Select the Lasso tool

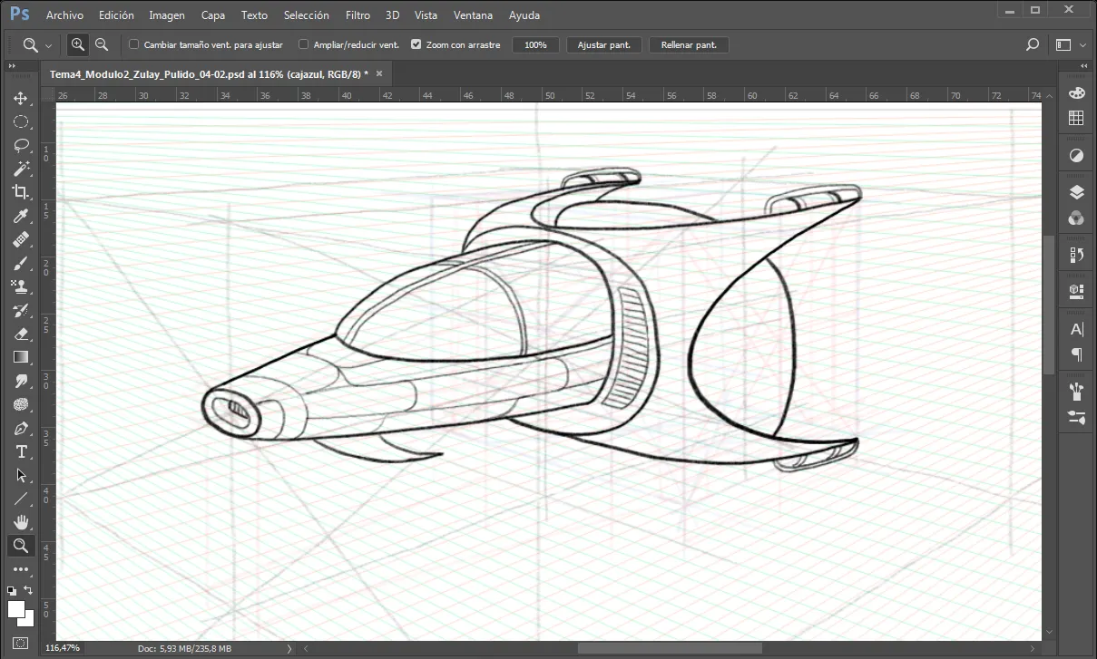(20, 145)
